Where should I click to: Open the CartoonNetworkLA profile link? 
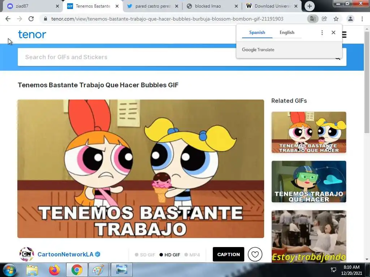click(65, 254)
